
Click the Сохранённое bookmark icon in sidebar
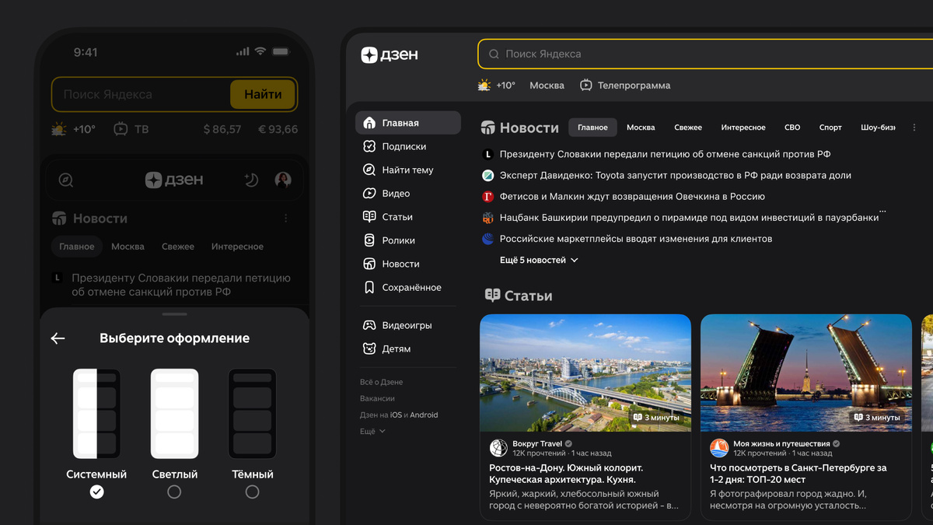coord(369,287)
